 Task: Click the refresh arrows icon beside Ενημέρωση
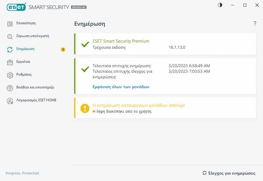click(10, 50)
